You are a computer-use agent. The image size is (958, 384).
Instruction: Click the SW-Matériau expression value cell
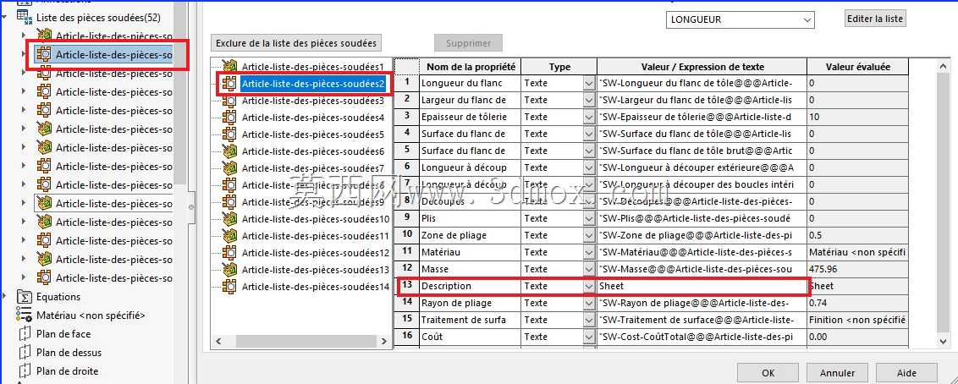702,252
